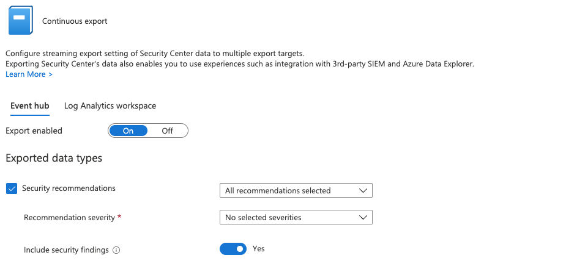Image resolution: width=566 pixels, height=269 pixels.
Task: Click the Yes label next to the switch
Action: [x=259, y=249]
